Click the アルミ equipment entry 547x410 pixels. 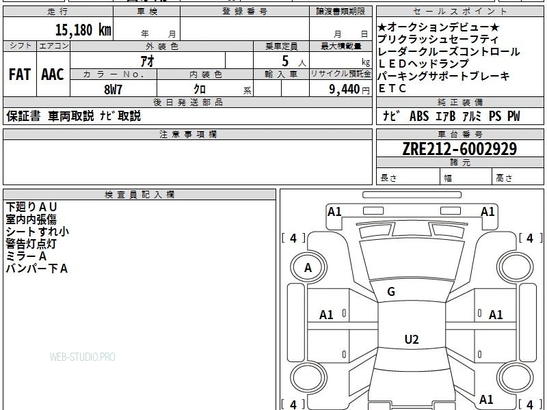point(472,116)
